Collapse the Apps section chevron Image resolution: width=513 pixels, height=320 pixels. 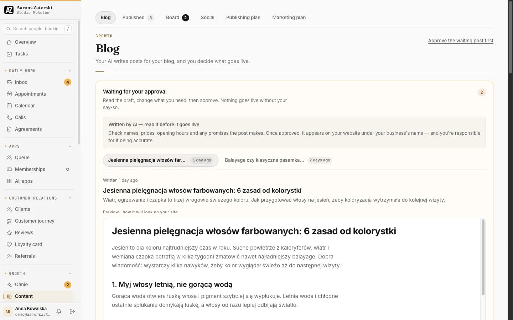[x=70, y=146]
